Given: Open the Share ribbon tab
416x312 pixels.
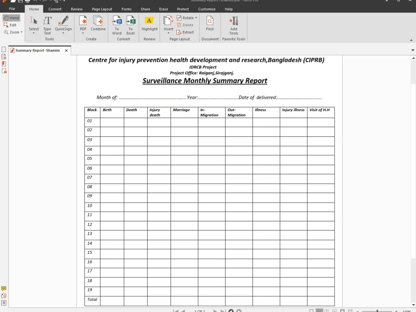Looking at the screenshot, I should [145, 9].
